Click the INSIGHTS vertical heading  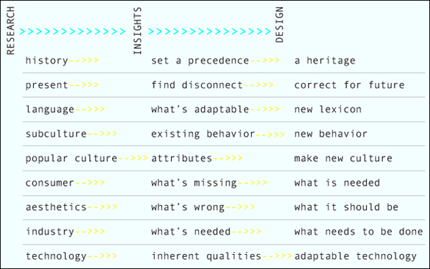(x=137, y=31)
